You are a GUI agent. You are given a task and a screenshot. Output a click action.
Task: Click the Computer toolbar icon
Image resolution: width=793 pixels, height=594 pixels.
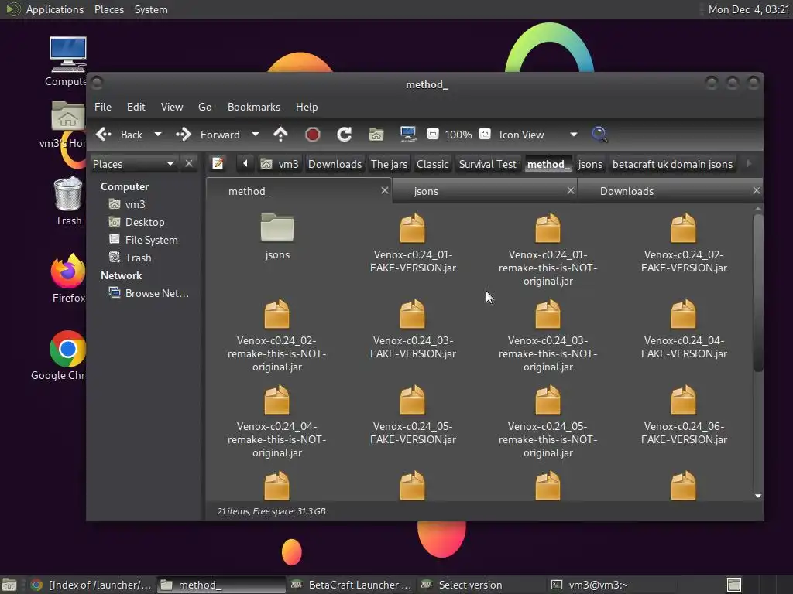(x=408, y=135)
